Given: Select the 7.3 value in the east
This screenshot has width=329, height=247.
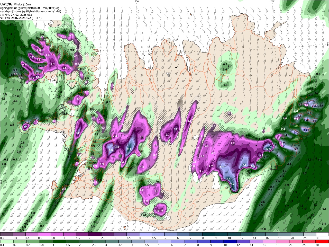Looking at the screenshot, I should (x=314, y=106).
